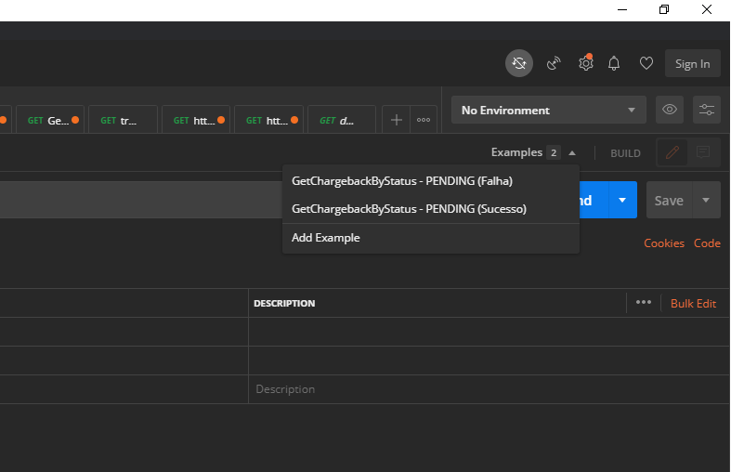Image resolution: width=731 pixels, height=472 pixels.
Task: Click the Examples count badge 2
Action: point(554,153)
